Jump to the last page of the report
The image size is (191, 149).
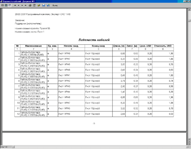coord(26,5)
